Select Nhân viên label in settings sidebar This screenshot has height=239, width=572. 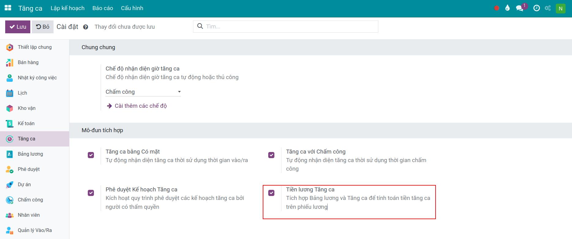click(29, 215)
